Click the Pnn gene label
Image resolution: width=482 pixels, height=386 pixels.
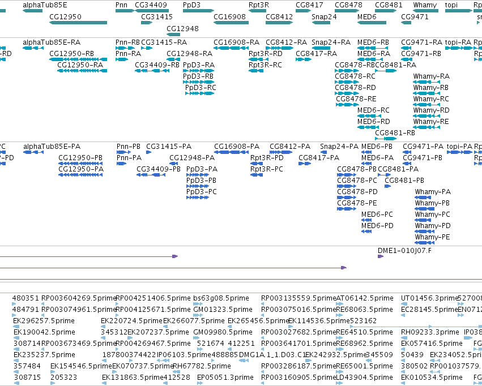pos(121,5)
